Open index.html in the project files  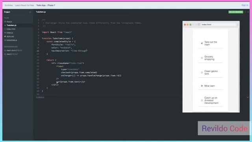(11, 29)
